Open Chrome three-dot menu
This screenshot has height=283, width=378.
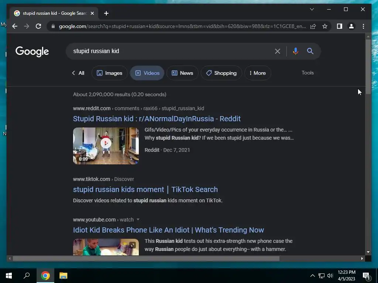363,26
